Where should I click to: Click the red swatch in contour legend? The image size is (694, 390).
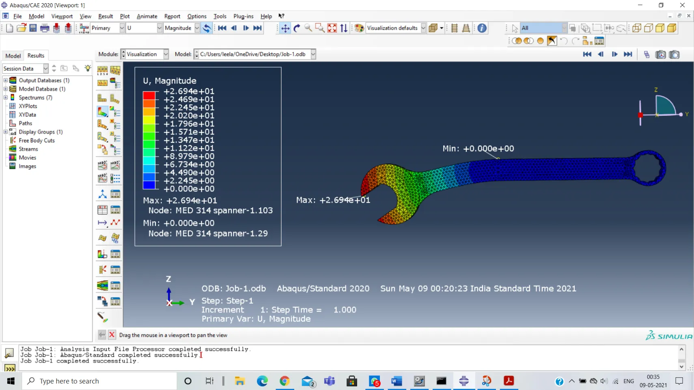point(149,95)
